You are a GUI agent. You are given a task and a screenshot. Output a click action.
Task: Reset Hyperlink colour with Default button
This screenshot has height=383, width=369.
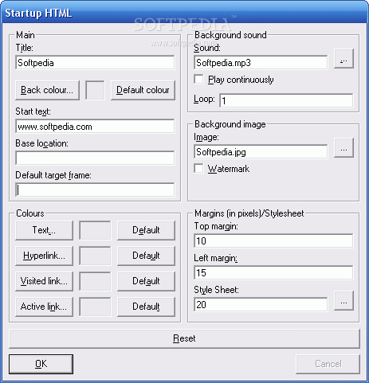tap(146, 256)
